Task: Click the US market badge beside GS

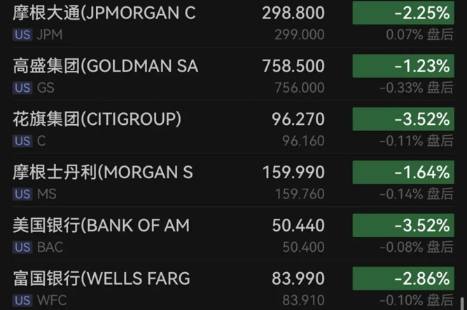Action: point(22,88)
